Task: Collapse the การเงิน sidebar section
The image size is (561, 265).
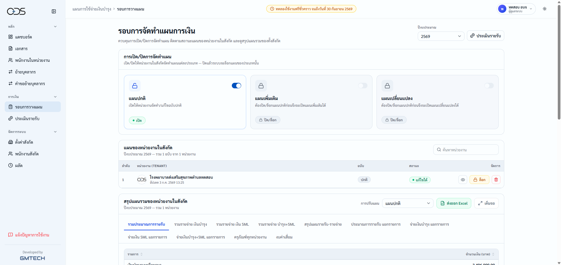Action: coord(55,97)
